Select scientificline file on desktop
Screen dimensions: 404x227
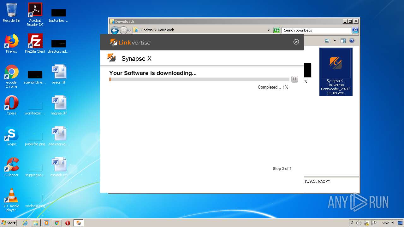(35, 77)
